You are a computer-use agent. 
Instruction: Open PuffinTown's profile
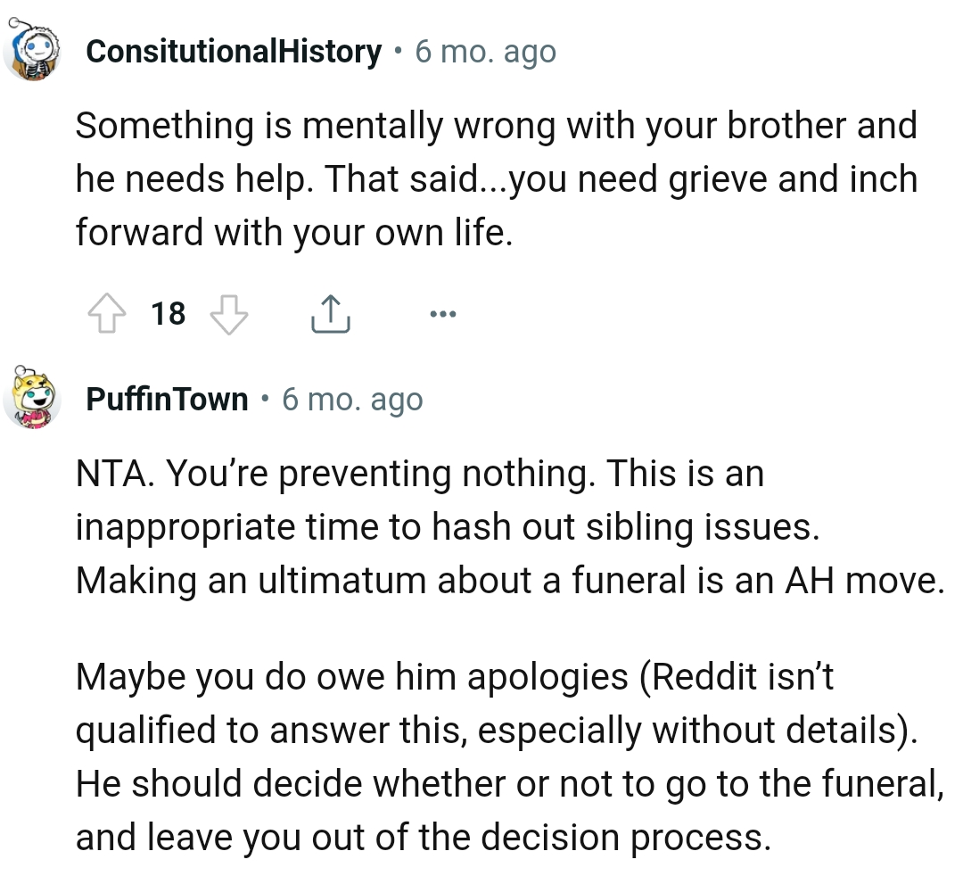coord(166,400)
